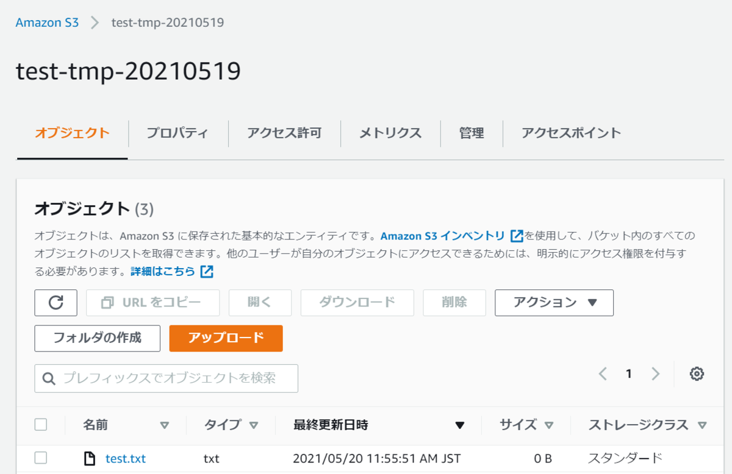Image resolution: width=732 pixels, height=474 pixels.
Task: Click the ダウンロード button
Action: (x=357, y=303)
